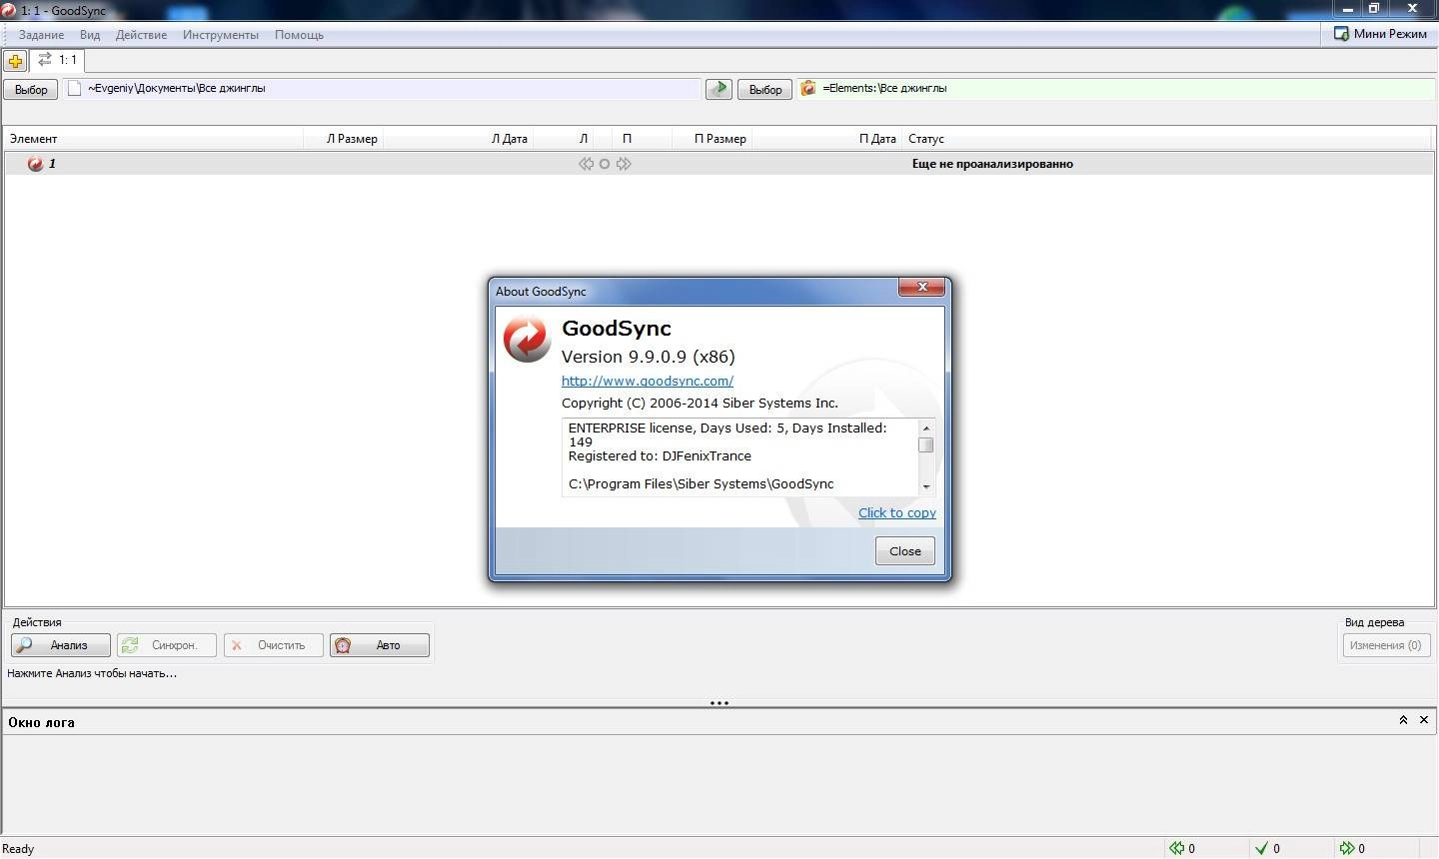Image resolution: width=1439 pixels, height=859 pixels.
Task: Close the About GoodSync dialog with X
Action: (922, 288)
